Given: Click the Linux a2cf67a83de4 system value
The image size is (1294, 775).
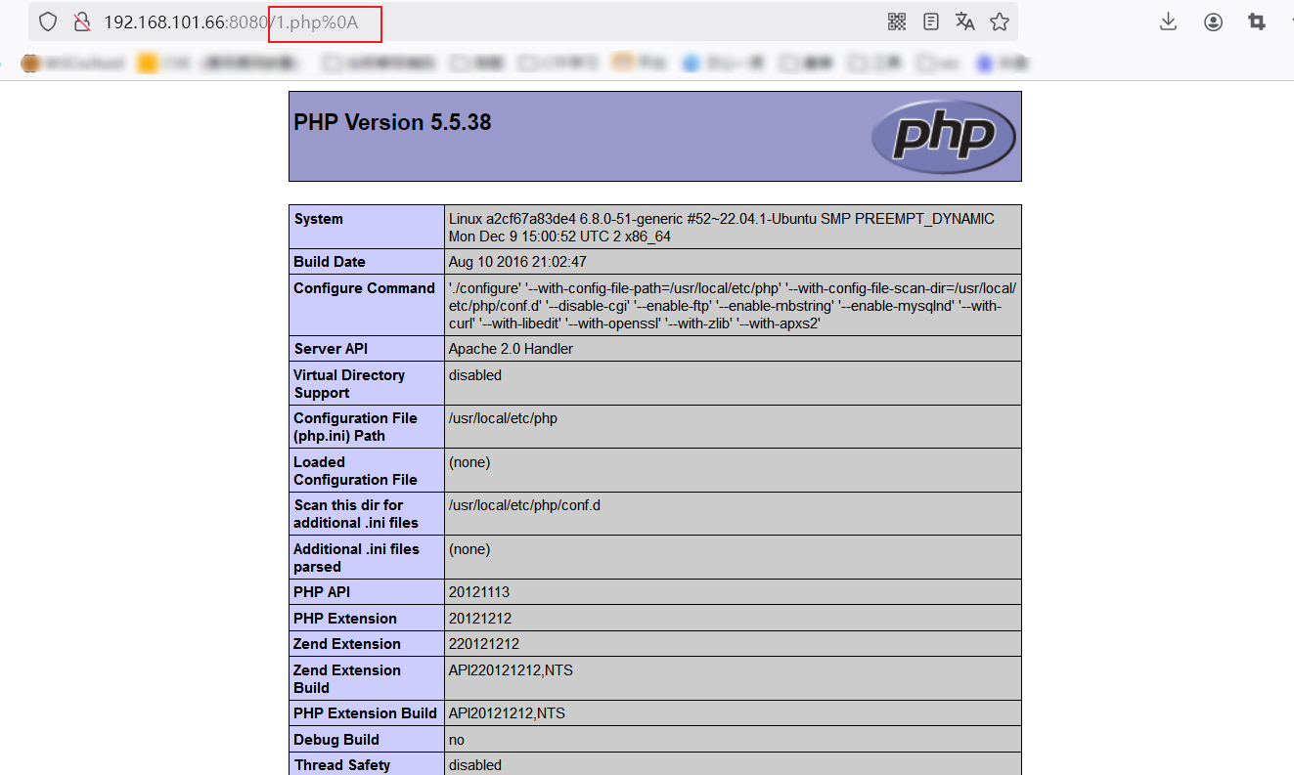Looking at the screenshot, I should 722,228.
